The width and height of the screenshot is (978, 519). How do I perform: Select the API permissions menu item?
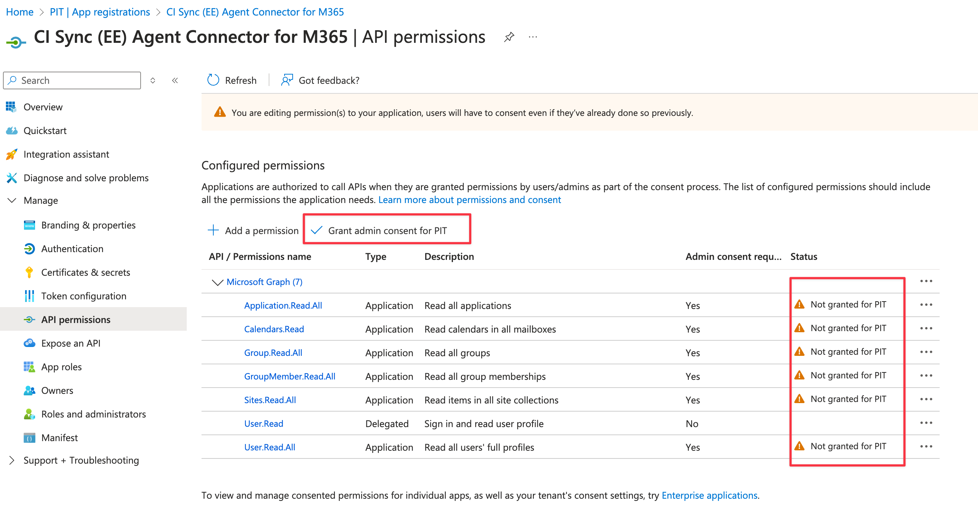pyautogui.click(x=76, y=320)
